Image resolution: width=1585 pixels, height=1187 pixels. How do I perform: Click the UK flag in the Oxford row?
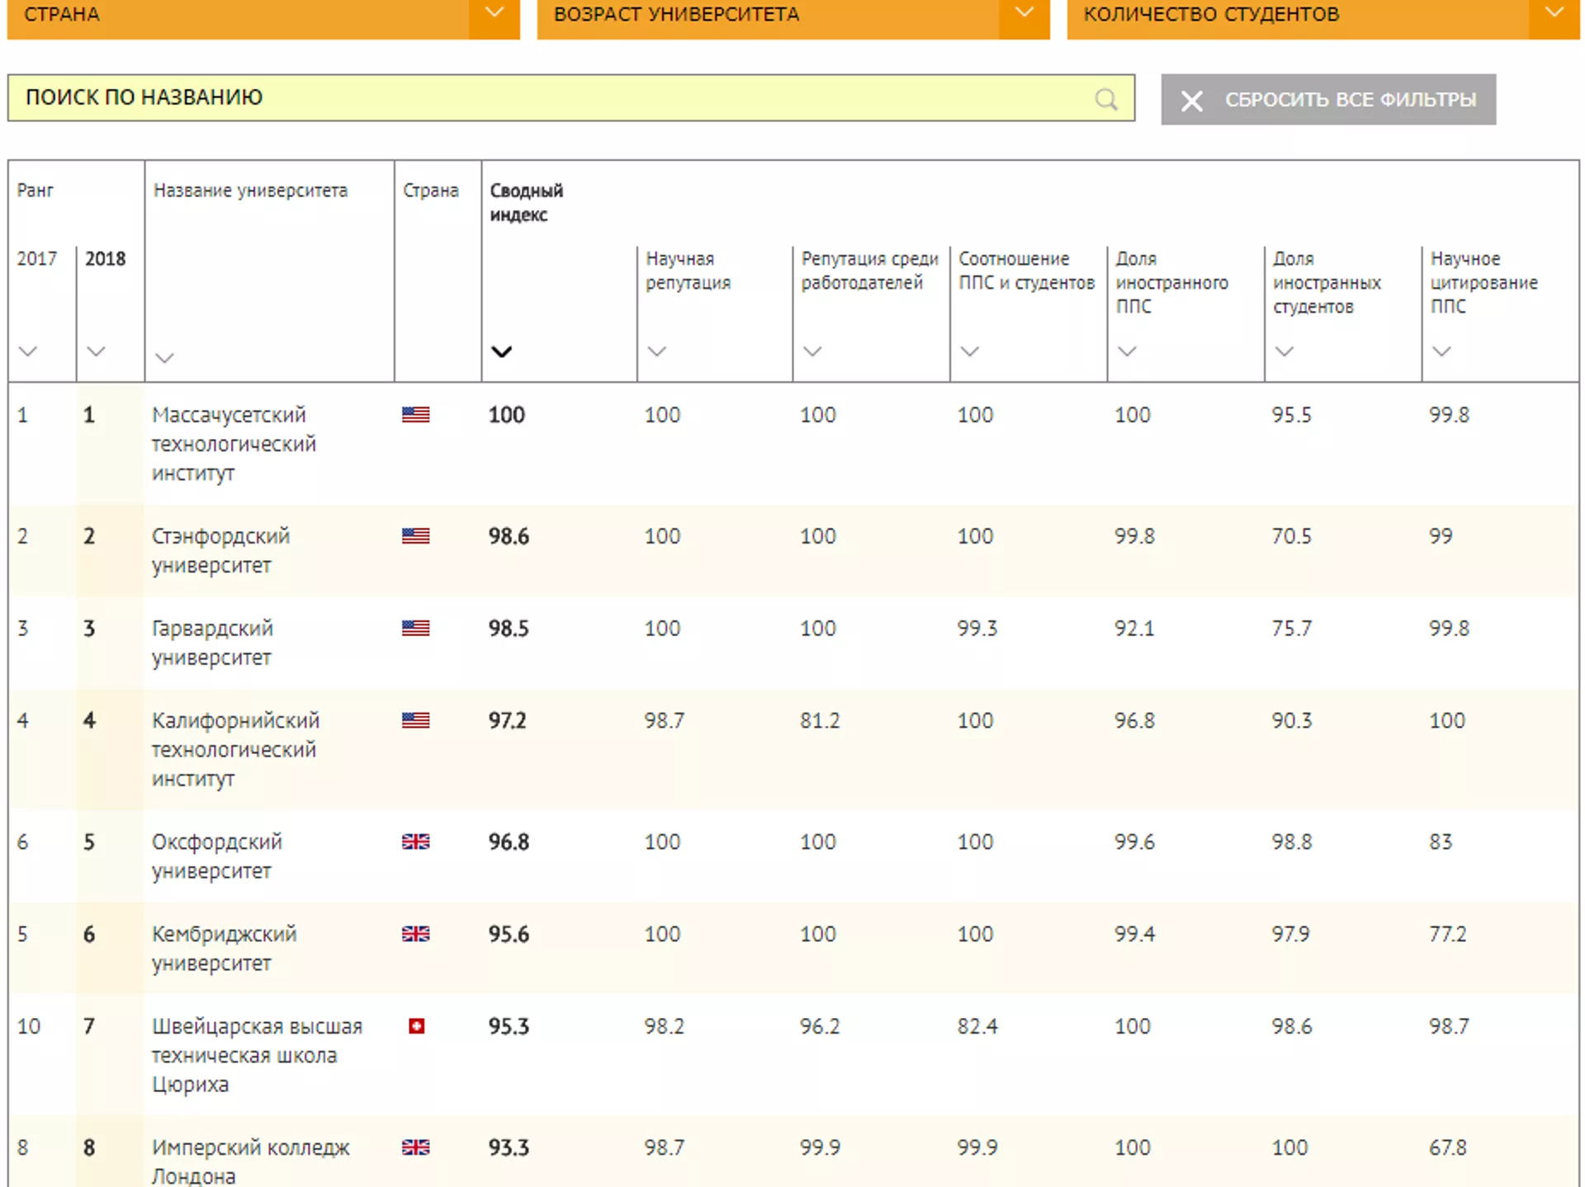[416, 842]
